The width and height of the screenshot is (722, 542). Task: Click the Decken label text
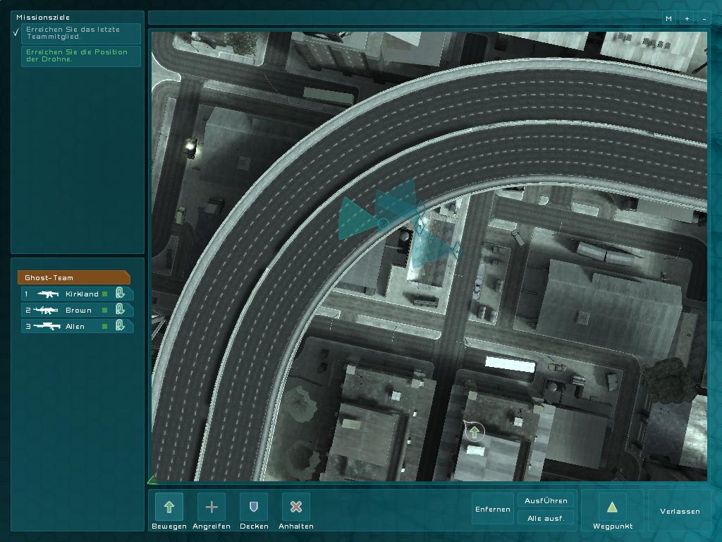254,526
